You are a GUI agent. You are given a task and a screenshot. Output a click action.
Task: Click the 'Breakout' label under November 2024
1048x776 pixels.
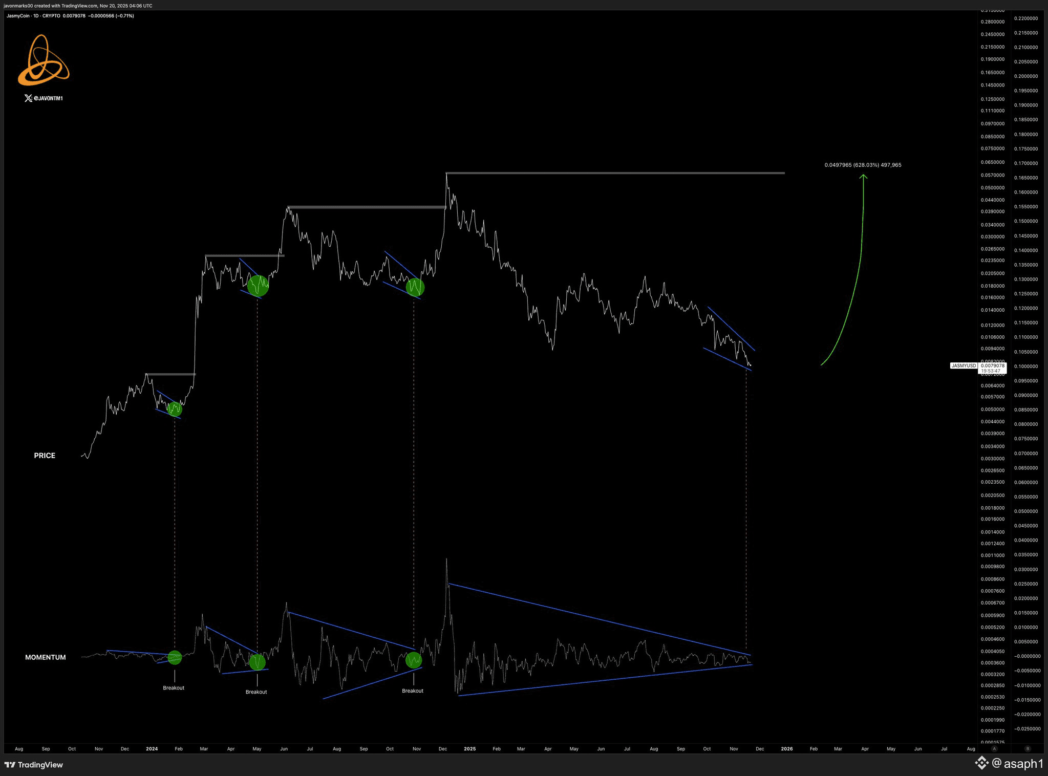click(x=413, y=691)
